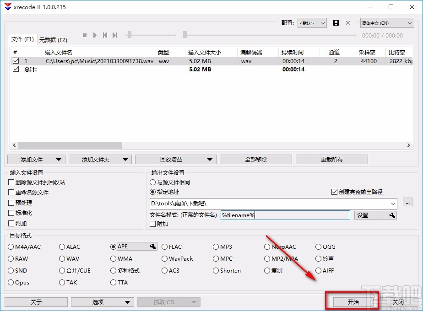Click the %filename% pattern input field
The width and height of the screenshot is (423, 311).
coord(284,215)
